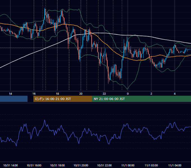Viewport: 191px width, 168px height.
Task: Click the price chart axis label 22
Action: pos(104,94)
